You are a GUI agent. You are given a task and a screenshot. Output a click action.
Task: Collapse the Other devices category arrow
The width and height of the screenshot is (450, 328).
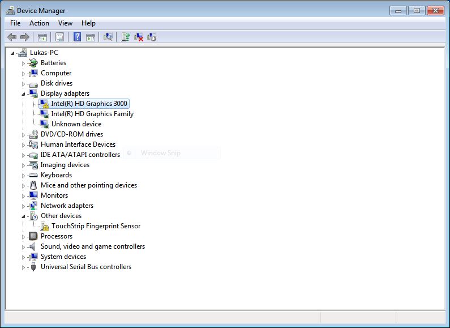coord(24,216)
